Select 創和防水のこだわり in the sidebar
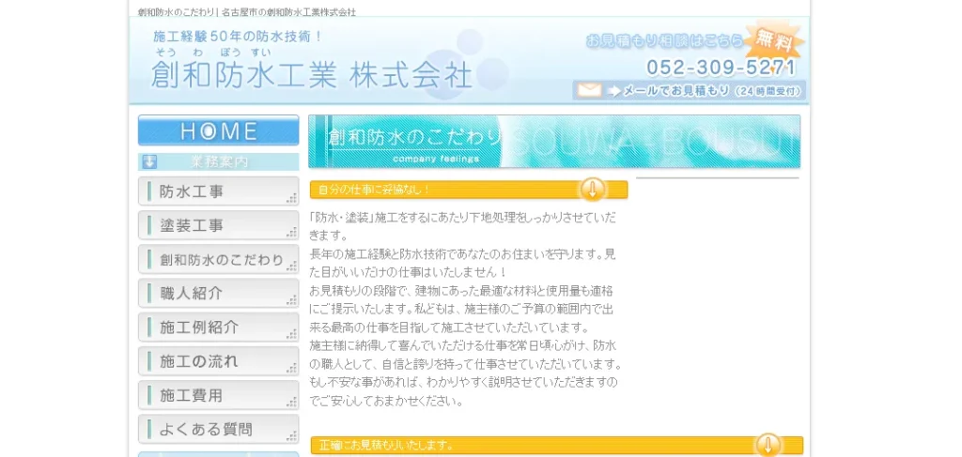This screenshot has height=457, width=962. point(218,260)
